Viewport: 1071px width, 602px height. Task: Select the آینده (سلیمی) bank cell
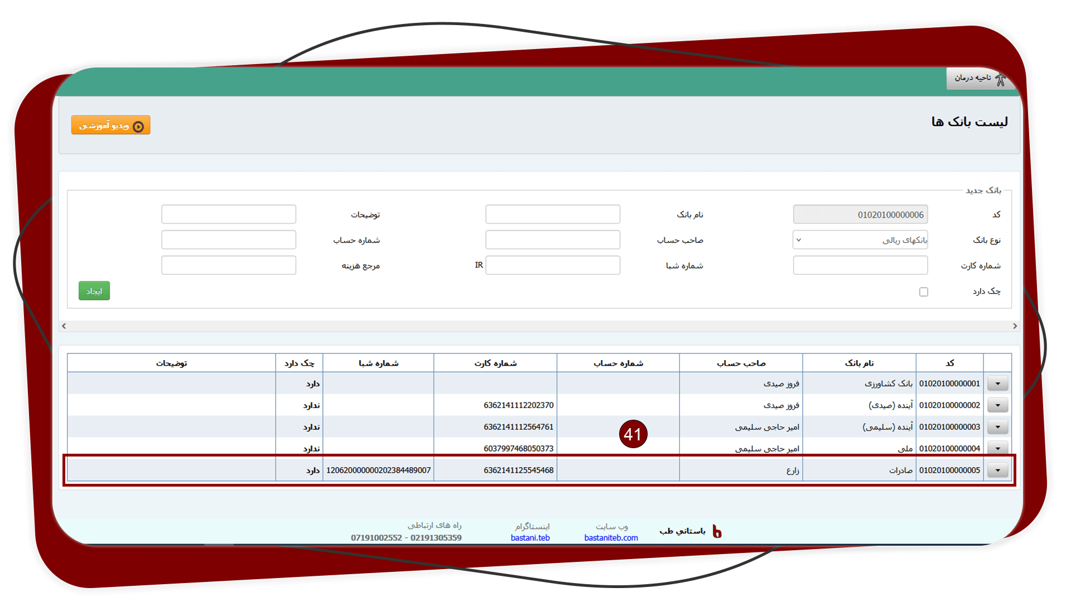coord(859,427)
